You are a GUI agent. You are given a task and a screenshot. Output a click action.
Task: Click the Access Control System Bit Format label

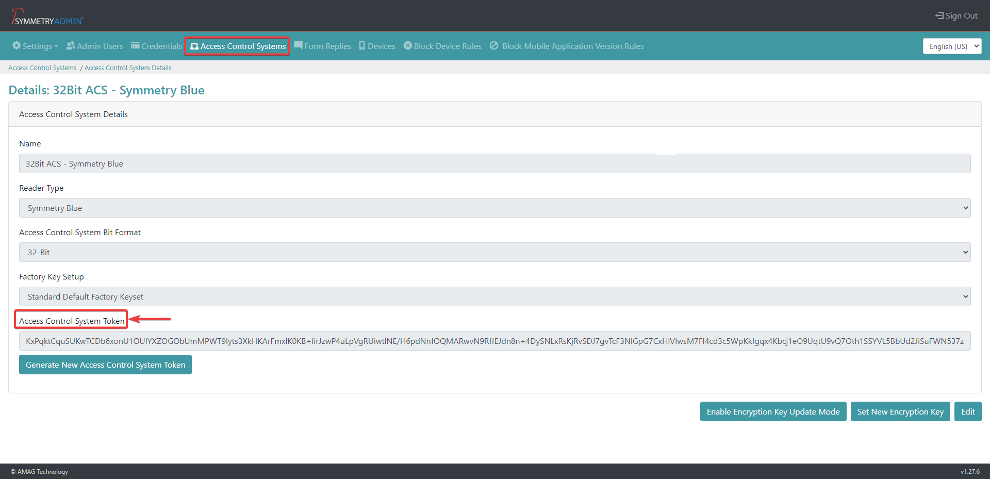[x=80, y=233]
